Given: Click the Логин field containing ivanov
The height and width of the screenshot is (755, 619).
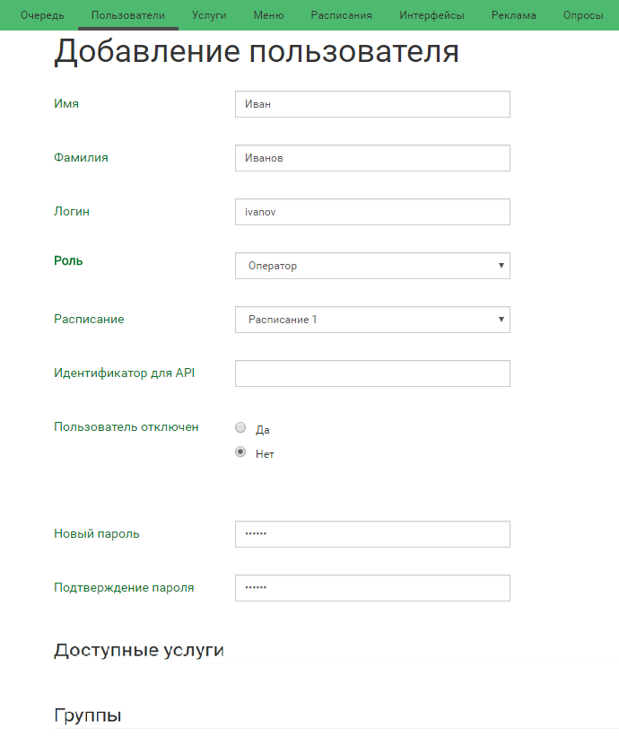Looking at the screenshot, I should (x=372, y=212).
